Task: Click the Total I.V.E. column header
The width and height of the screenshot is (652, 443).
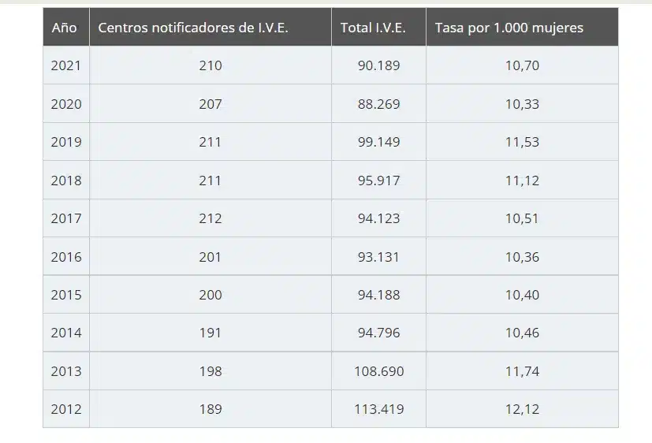Action: click(373, 28)
